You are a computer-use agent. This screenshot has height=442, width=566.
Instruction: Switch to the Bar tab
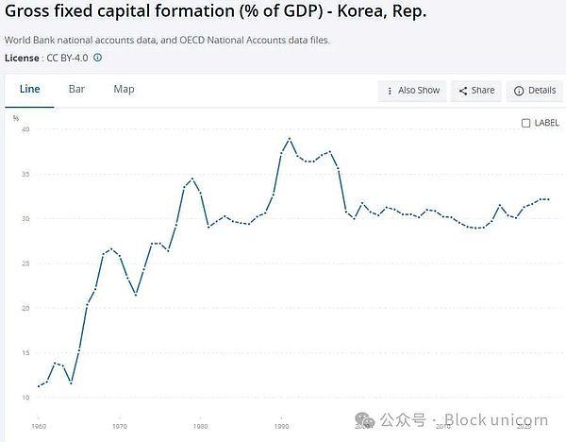pyautogui.click(x=76, y=90)
